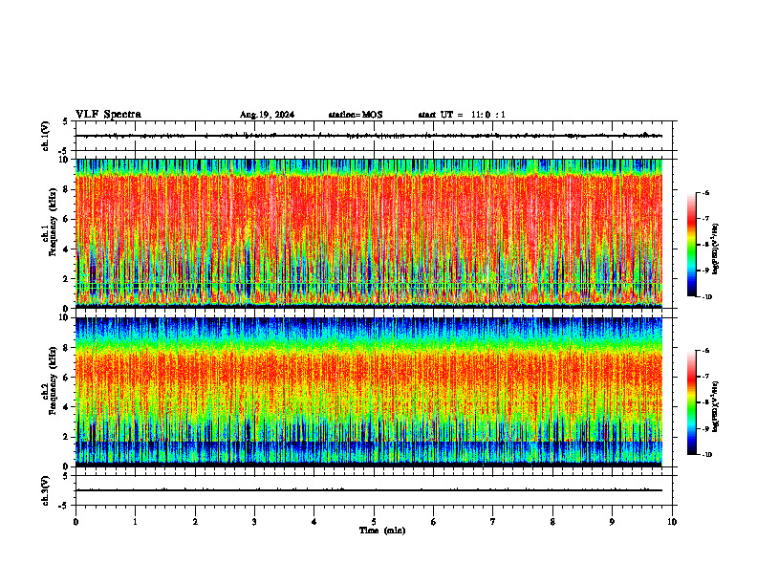The width and height of the screenshot is (757, 585).
Task: Click the "Time (min)" axis label
Action: (382, 531)
